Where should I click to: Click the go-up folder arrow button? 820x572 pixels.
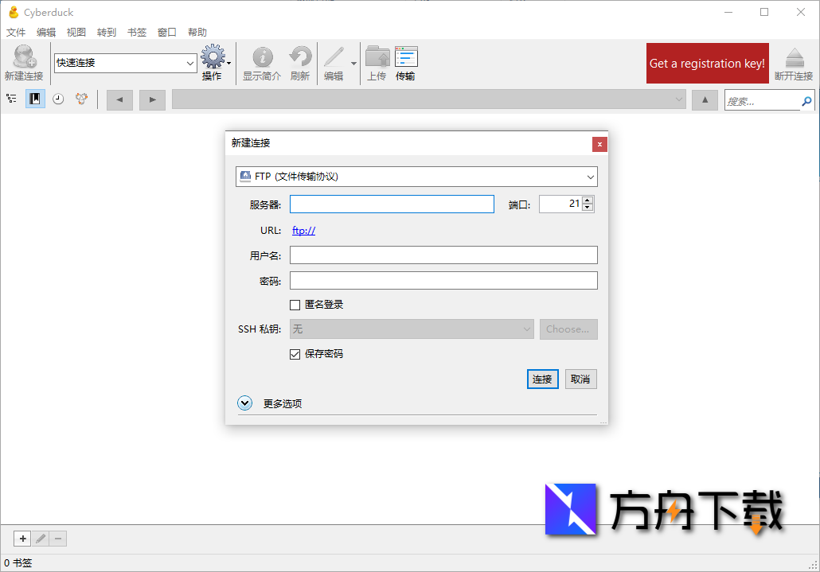pyautogui.click(x=705, y=99)
